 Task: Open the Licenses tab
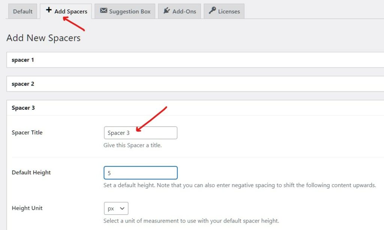224,11
